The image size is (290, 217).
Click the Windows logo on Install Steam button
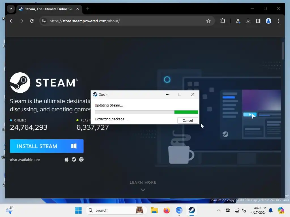[x=74, y=146]
